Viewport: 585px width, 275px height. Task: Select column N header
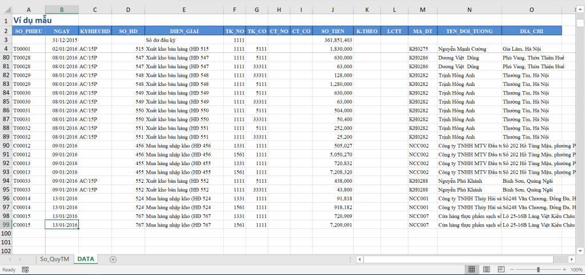(470, 9)
